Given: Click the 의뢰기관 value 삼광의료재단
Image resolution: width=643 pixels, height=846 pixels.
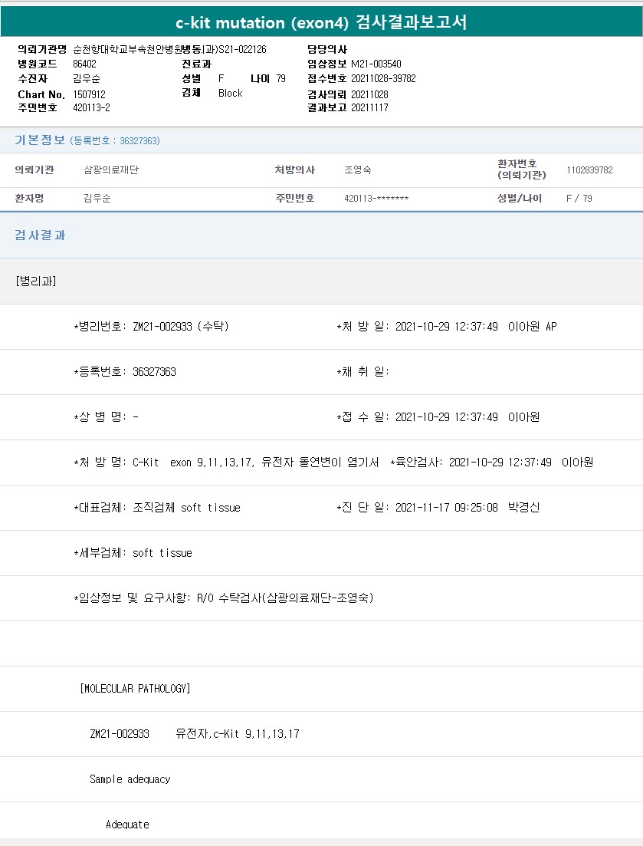Looking at the screenshot, I should pyautogui.click(x=111, y=170).
